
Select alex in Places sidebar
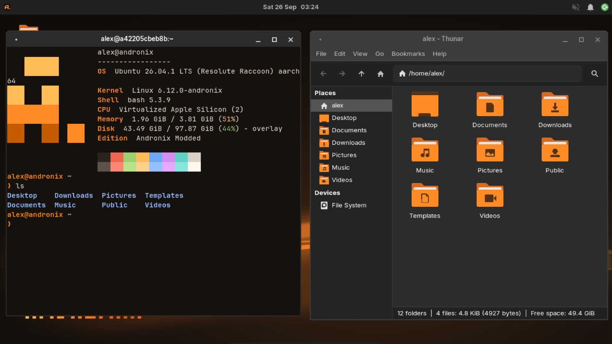[352, 105]
